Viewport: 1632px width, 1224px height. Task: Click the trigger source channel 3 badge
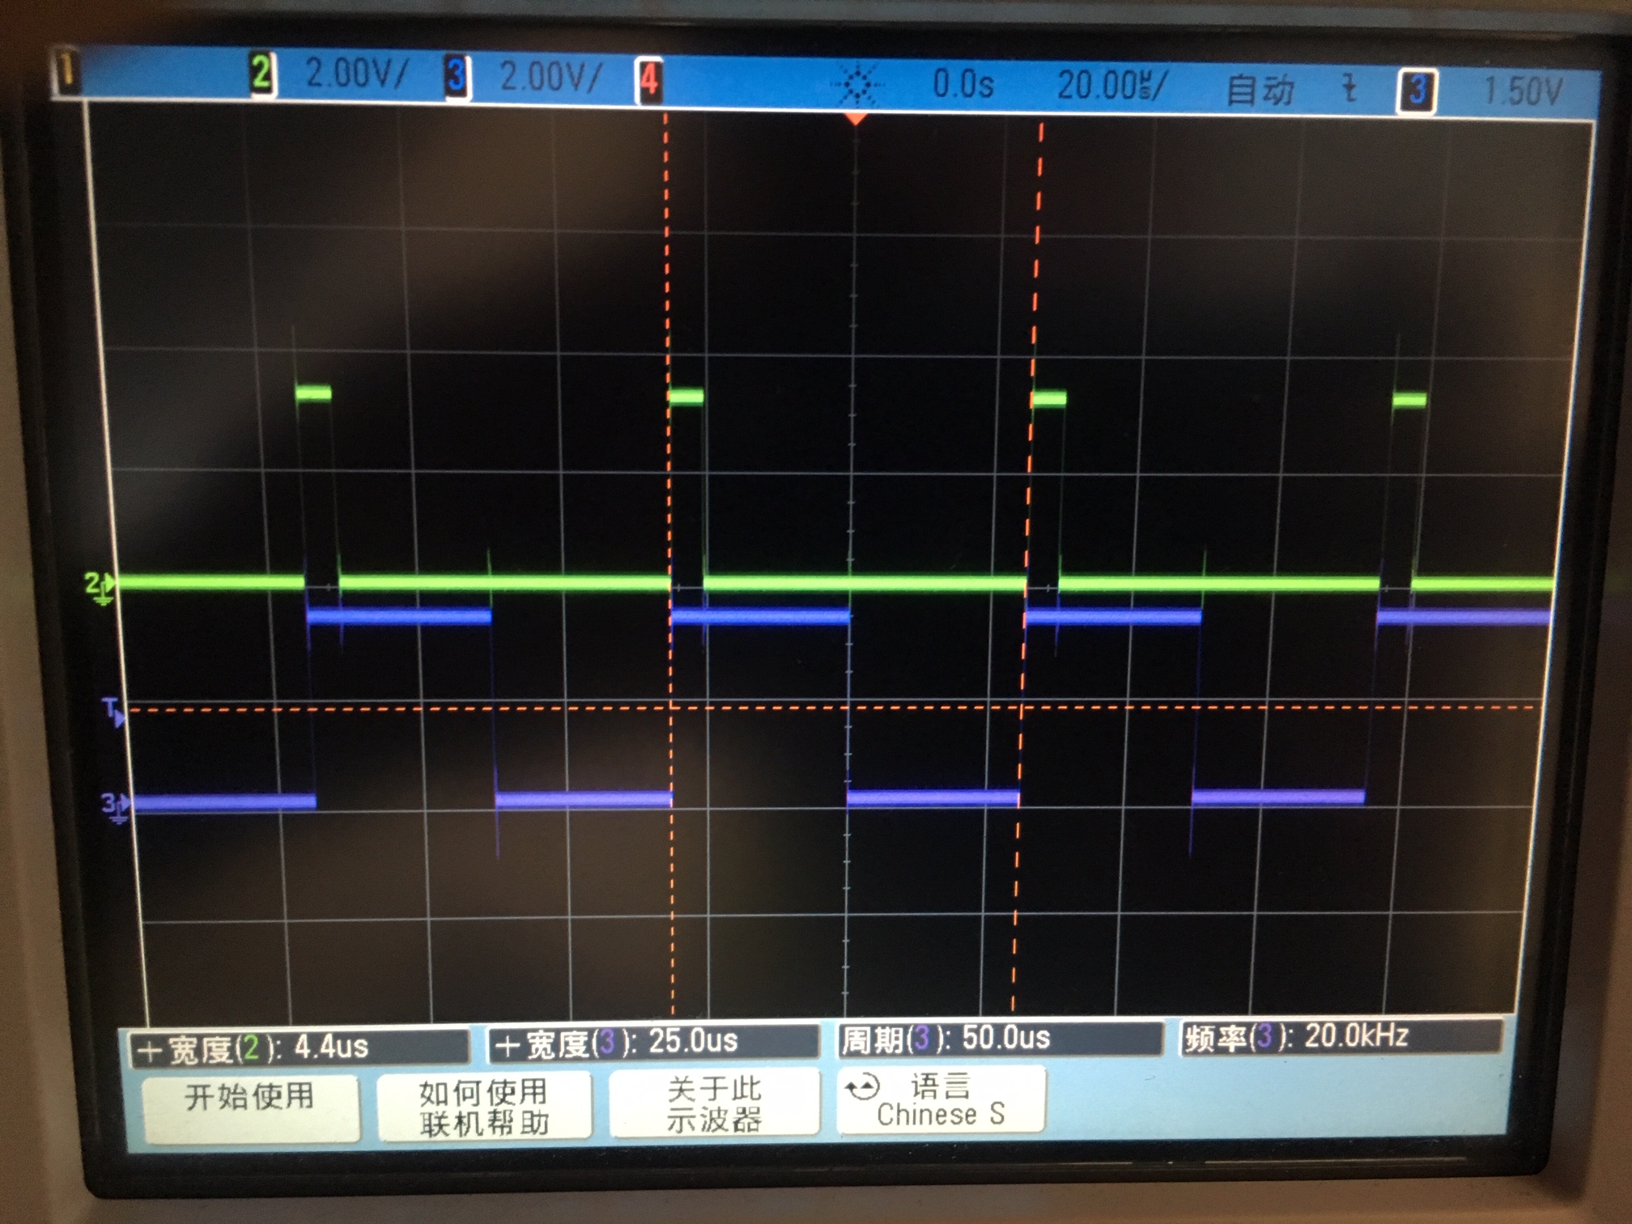1416,90
